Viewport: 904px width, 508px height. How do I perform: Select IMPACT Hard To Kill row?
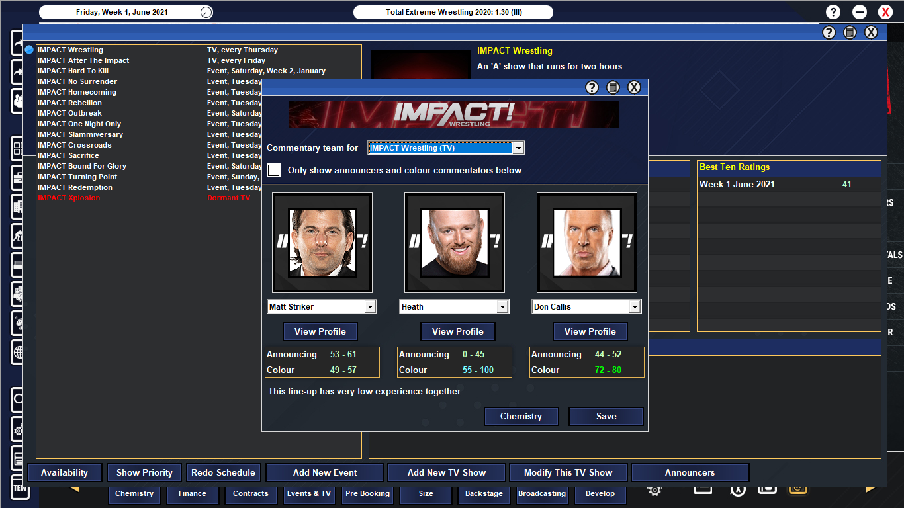click(x=199, y=71)
